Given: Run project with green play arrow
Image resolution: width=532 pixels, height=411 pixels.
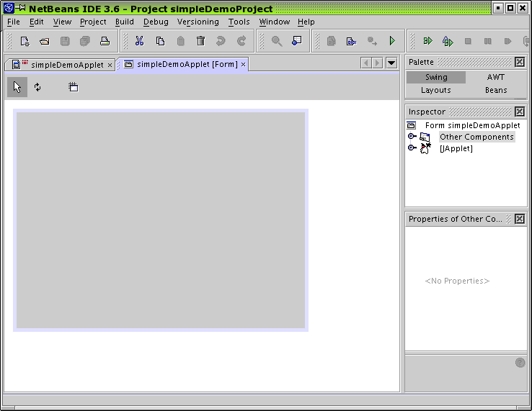Looking at the screenshot, I should [x=392, y=41].
